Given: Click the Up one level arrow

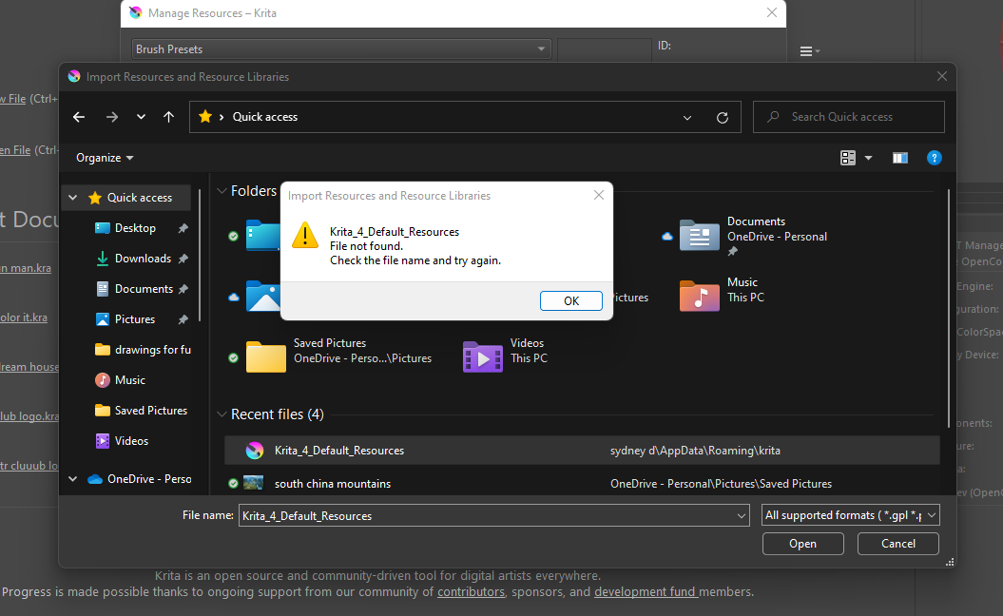Looking at the screenshot, I should (x=168, y=117).
